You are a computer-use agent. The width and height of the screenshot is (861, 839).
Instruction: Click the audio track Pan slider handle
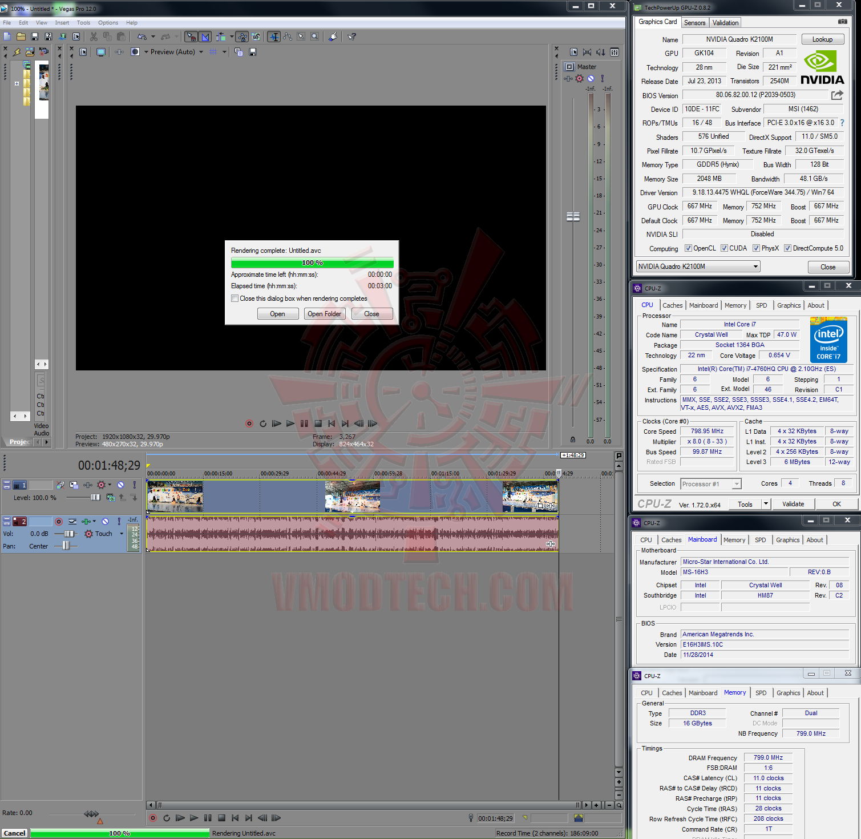pos(66,546)
